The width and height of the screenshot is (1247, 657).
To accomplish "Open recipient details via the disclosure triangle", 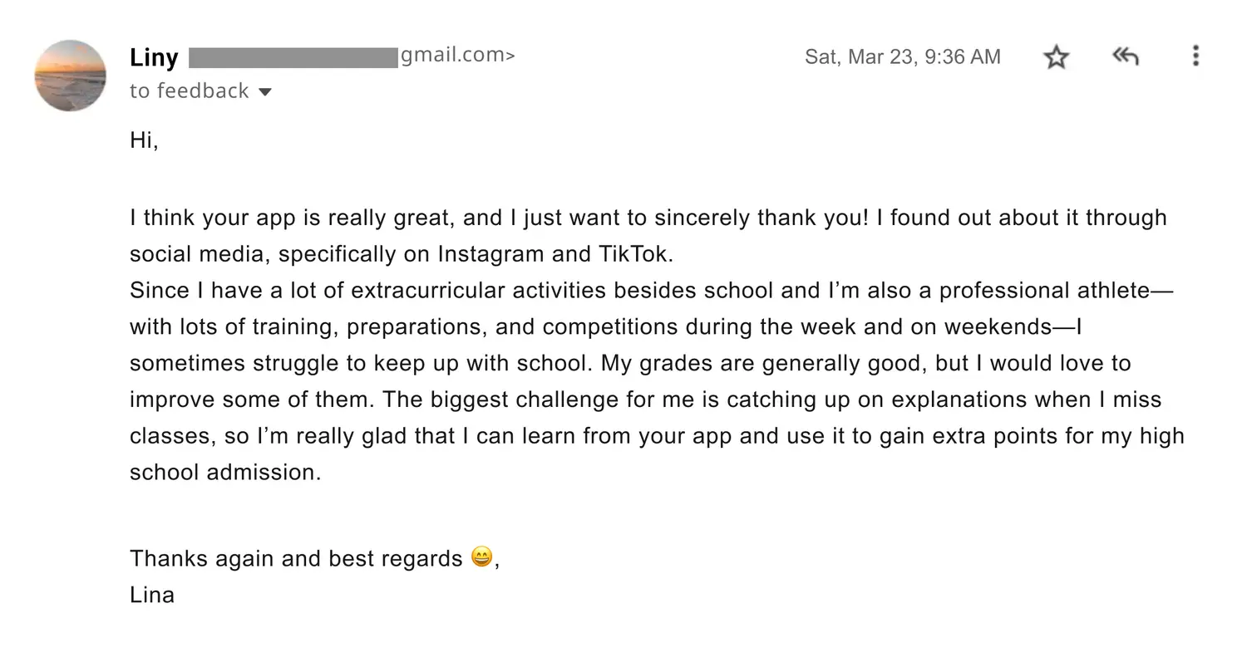I will (x=265, y=92).
